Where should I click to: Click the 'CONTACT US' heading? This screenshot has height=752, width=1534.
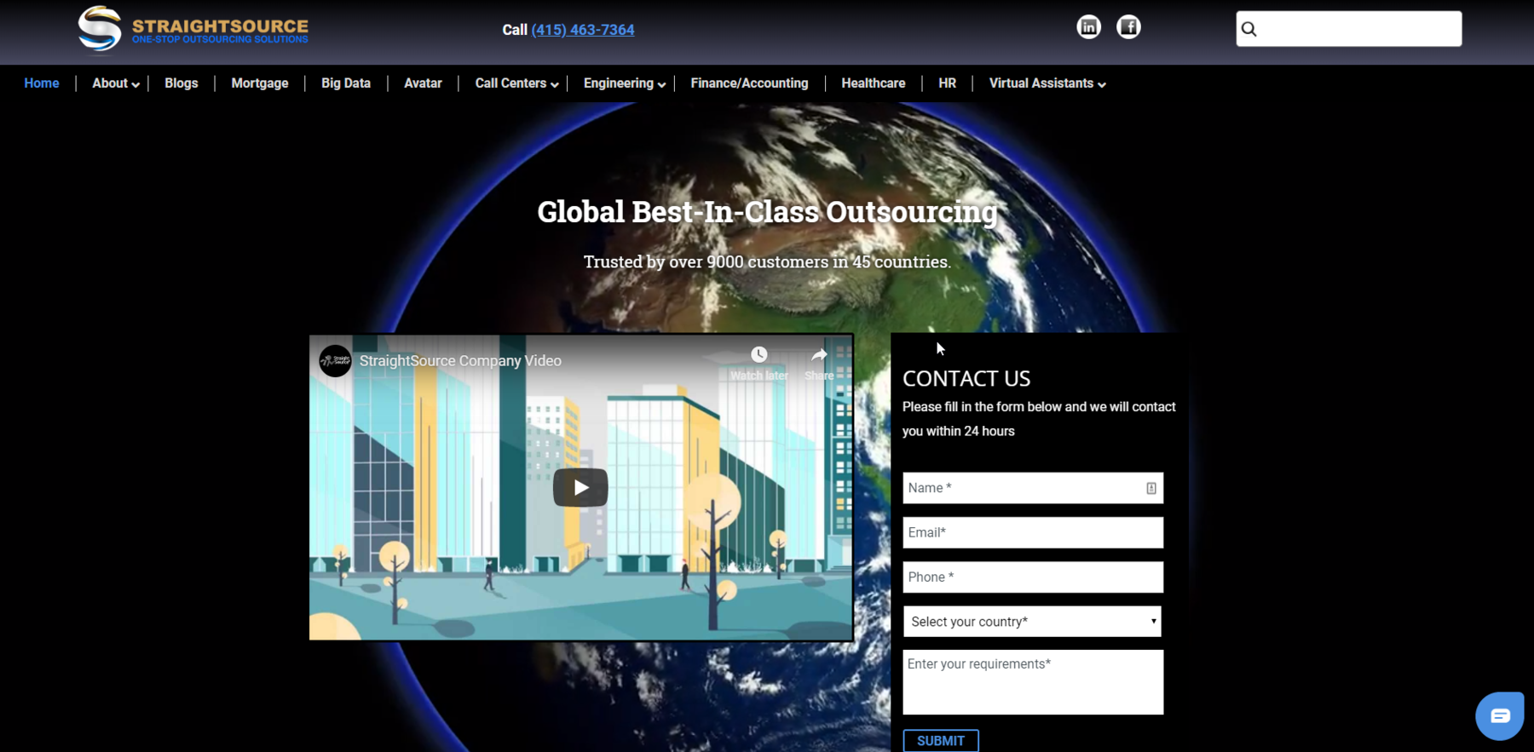[966, 379]
